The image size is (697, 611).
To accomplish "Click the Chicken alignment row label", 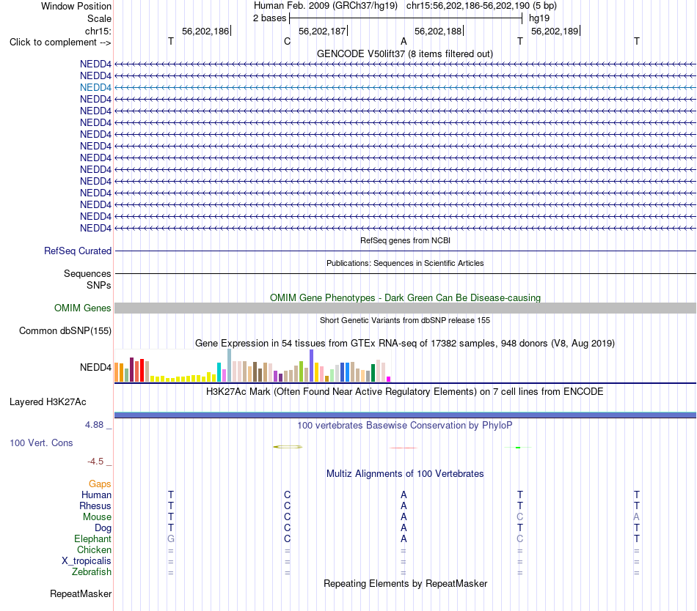I will (x=94, y=549).
